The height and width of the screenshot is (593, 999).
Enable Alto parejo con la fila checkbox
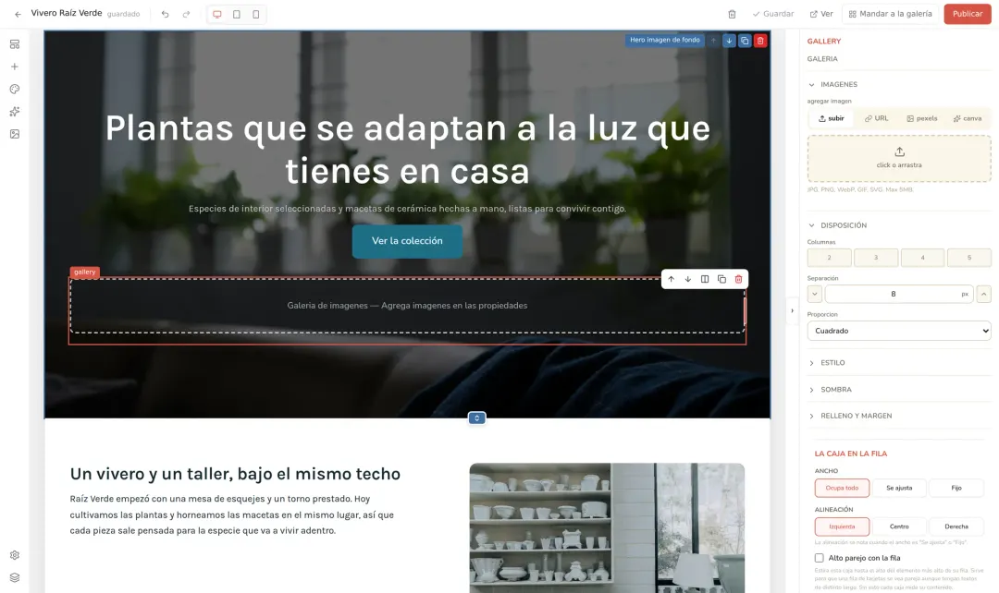click(820, 558)
